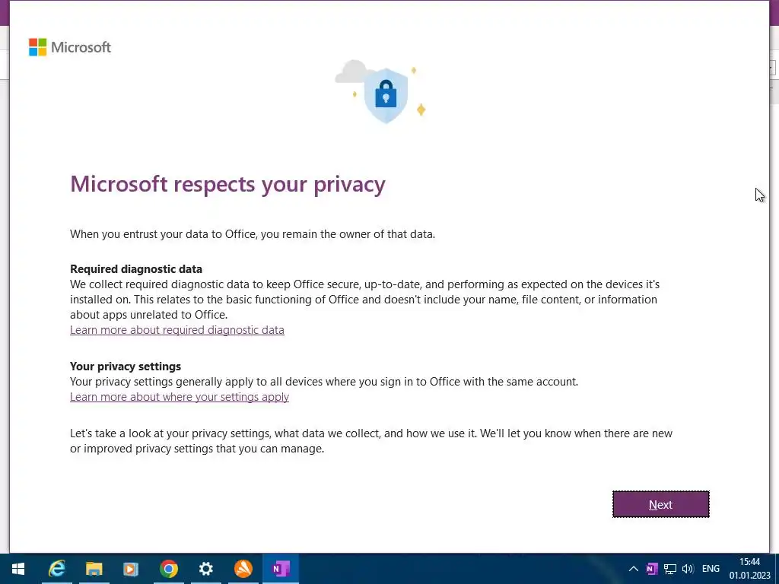779x584 pixels.
Task: Open the media player taskbar icon
Action: click(x=131, y=569)
